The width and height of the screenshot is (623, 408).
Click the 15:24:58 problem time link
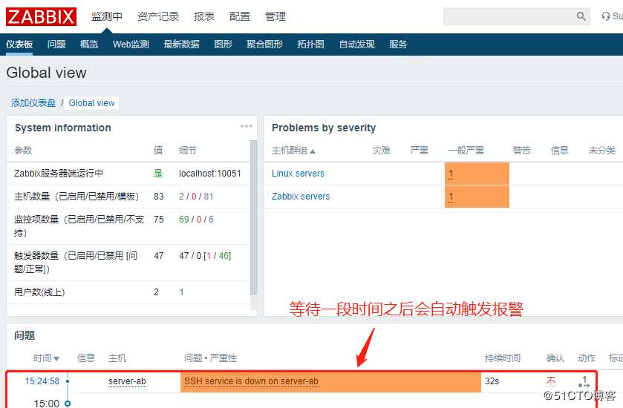point(42,381)
